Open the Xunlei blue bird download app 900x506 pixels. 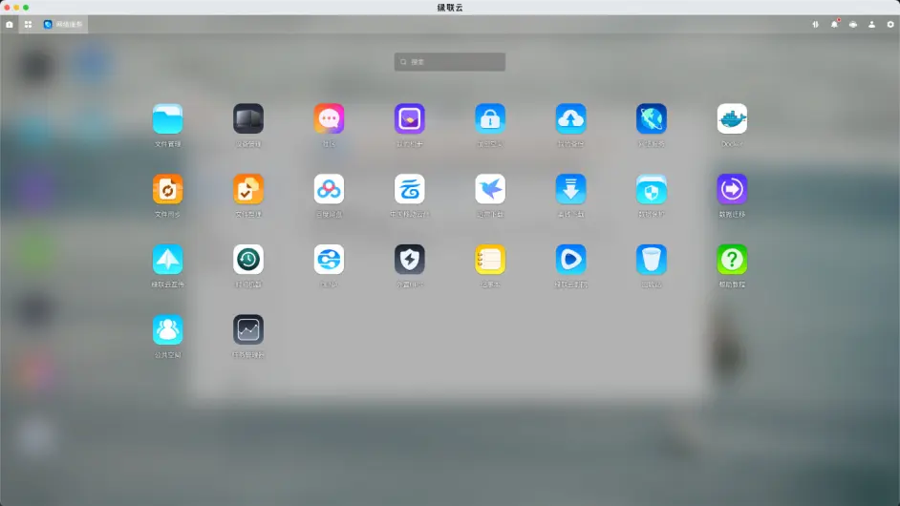(490, 189)
